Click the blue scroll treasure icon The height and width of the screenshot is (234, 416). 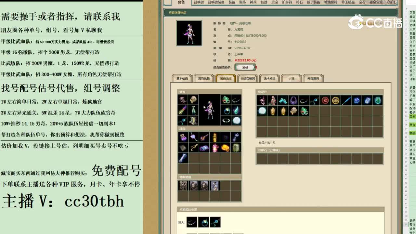(x=204, y=148)
